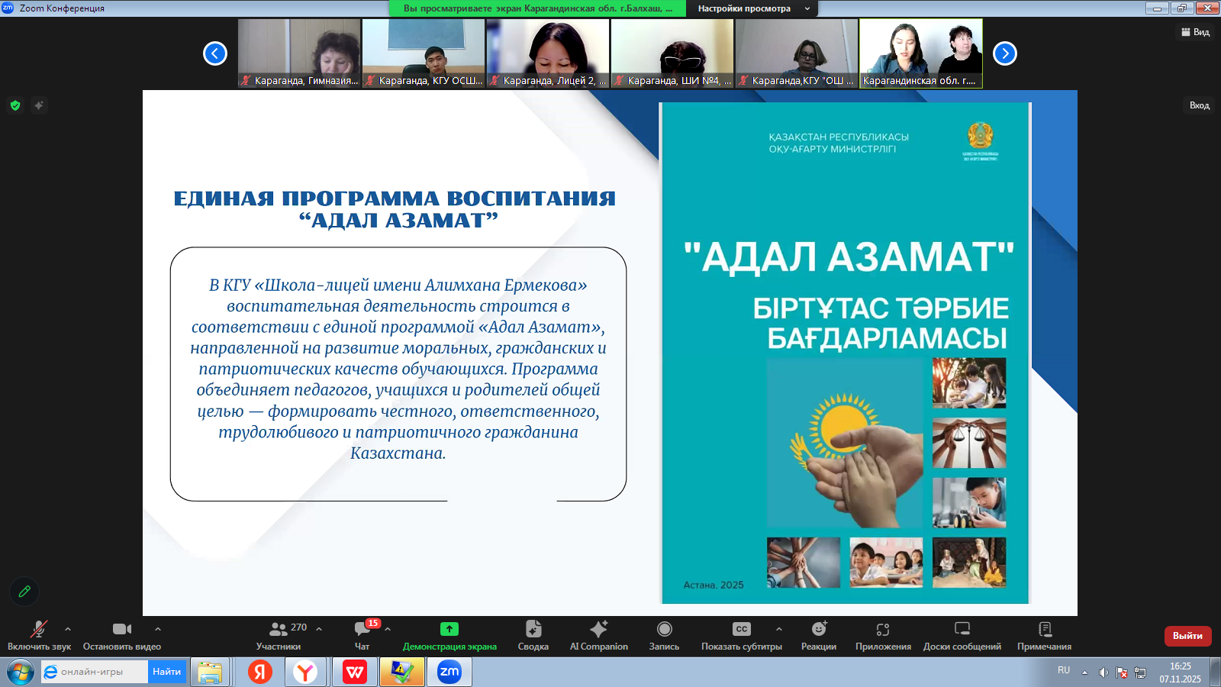
Task: Open the View (Вид) menu
Action: click(x=1196, y=32)
